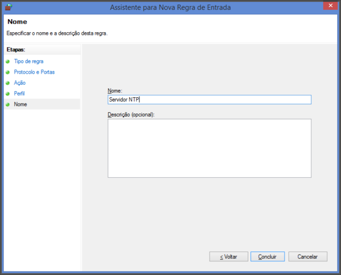Close the Assistente para Nova Regra window
341x275 pixels.
(x=330, y=6)
